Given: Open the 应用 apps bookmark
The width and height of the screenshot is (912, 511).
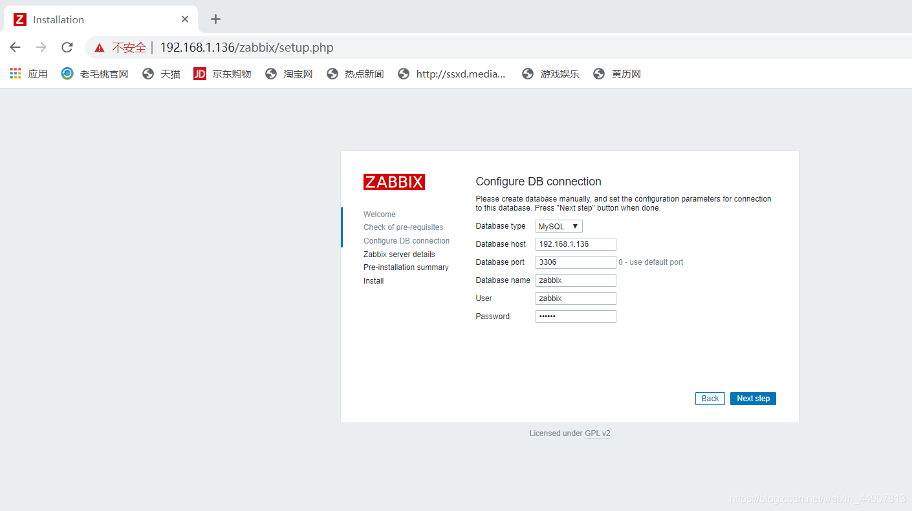Looking at the screenshot, I should pyautogui.click(x=29, y=74).
